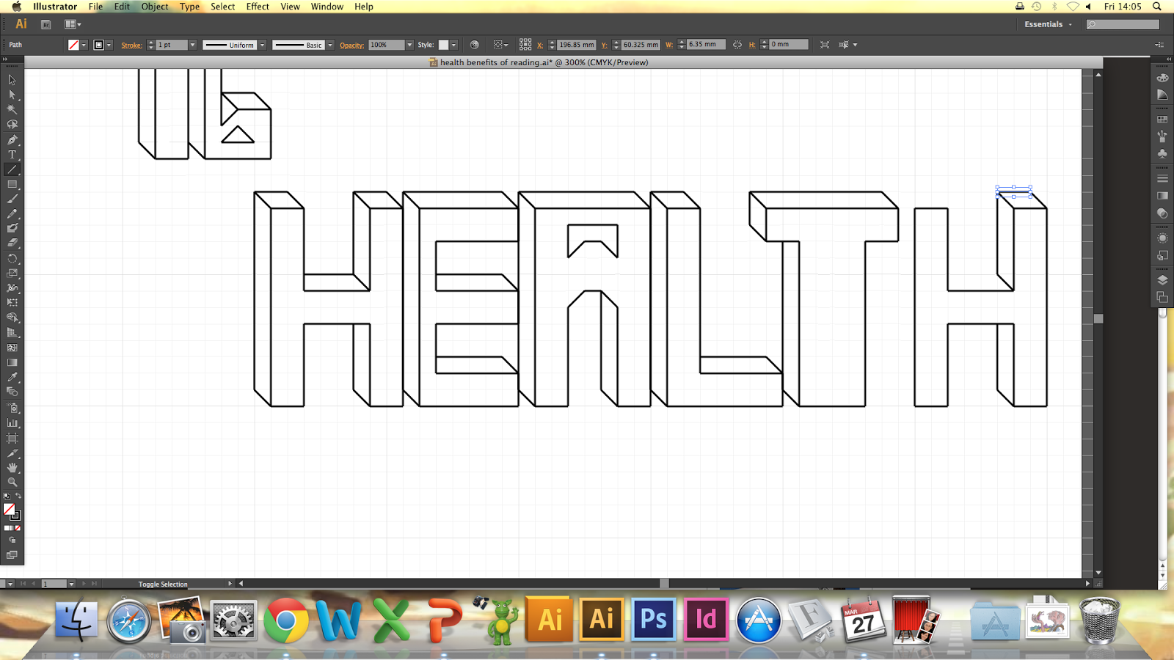
Task: Open the Graphic Styles panel
Action: point(1162,255)
